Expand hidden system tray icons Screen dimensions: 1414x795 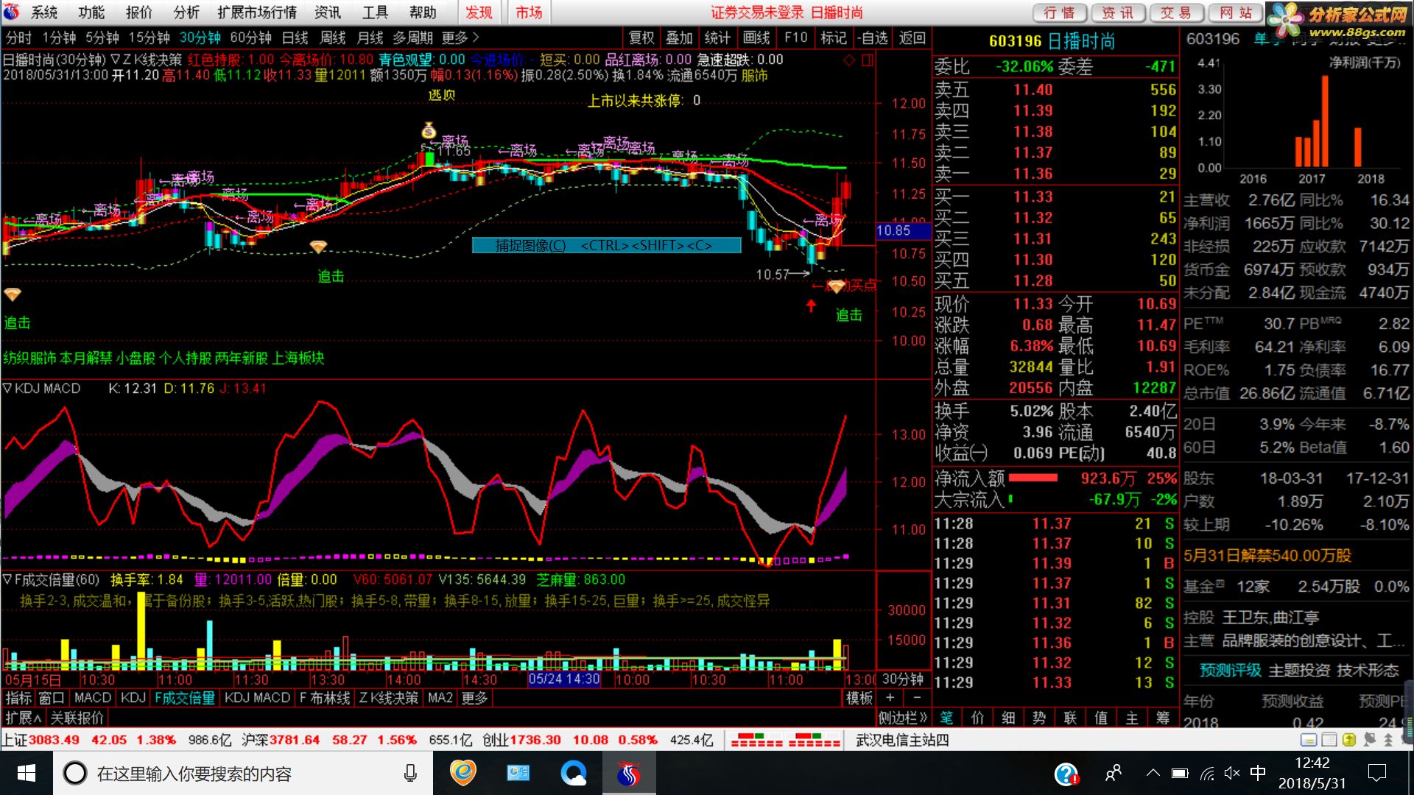tap(1153, 773)
